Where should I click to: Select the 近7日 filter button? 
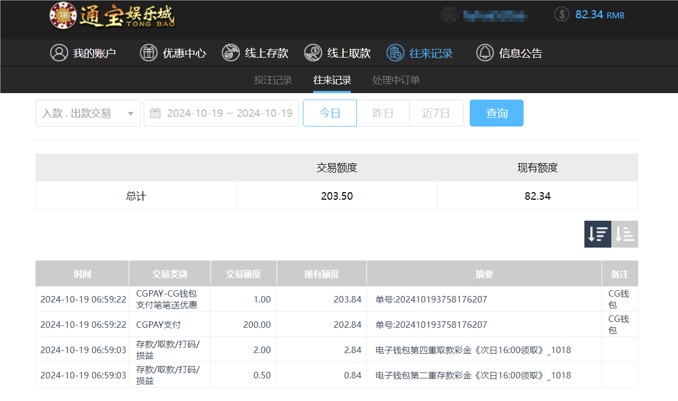pos(436,113)
